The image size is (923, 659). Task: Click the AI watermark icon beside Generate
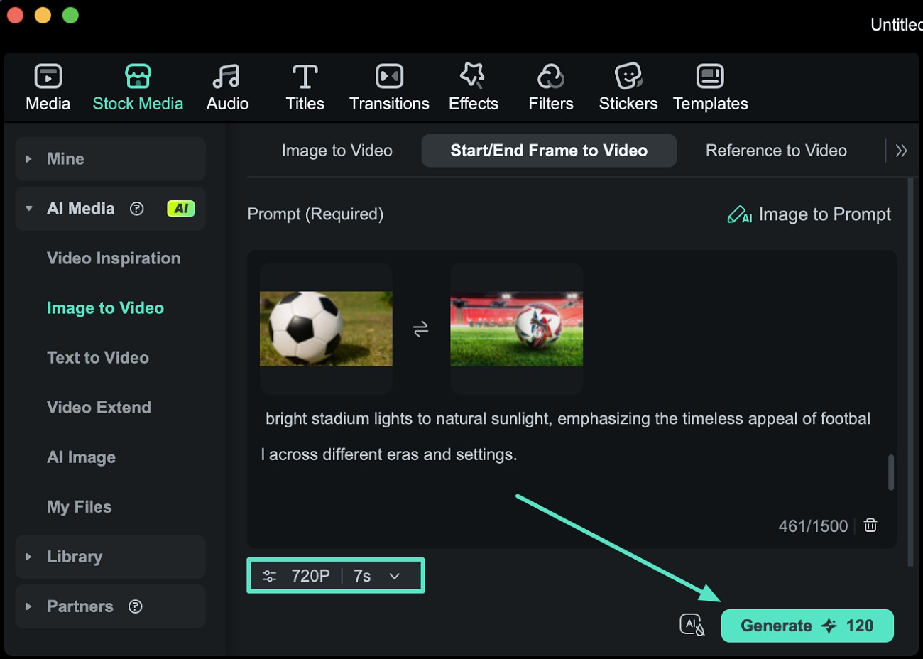coord(692,625)
